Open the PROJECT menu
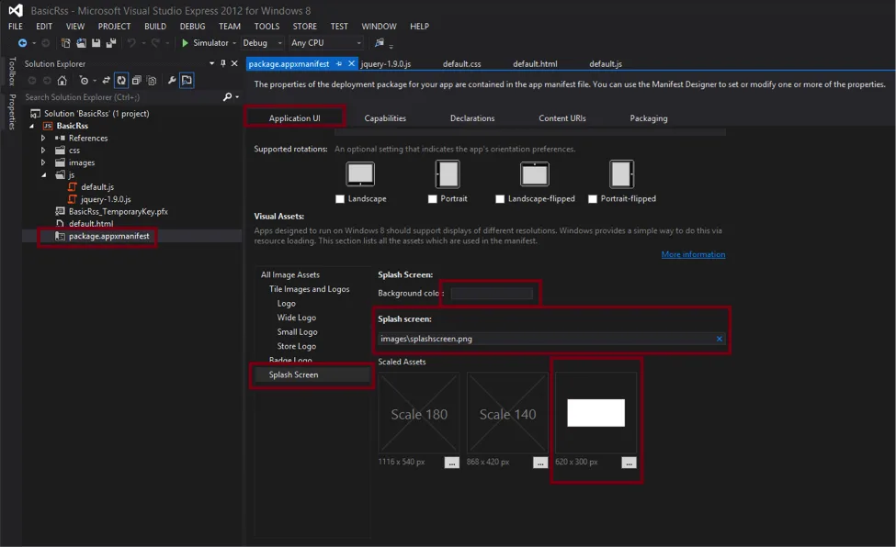Image resolution: width=896 pixels, height=547 pixels. [x=114, y=27]
